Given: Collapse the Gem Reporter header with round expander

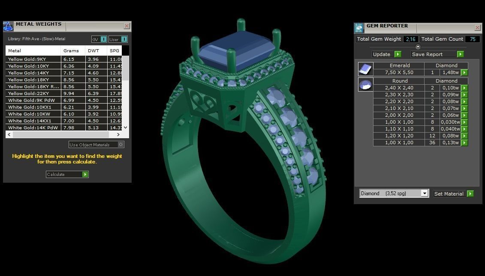Looking at the screenshot, I should 418,47.
